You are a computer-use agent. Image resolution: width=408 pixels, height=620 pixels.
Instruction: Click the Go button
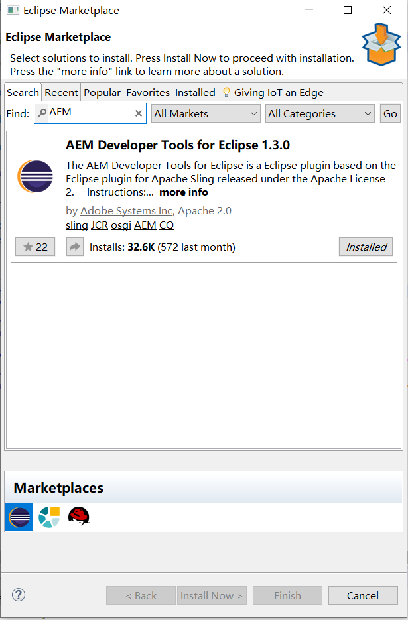click(x=390, y=113)
